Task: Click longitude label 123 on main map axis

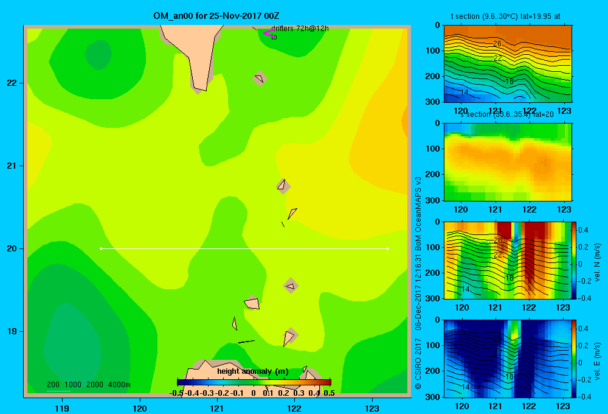Action: 372,408
